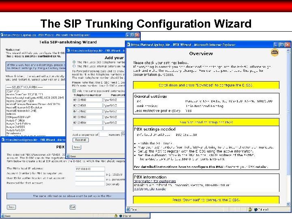Close the Telia SIP-anslutning Wizard window
The height and width of the screenshot is (219, 292).
pos(137,35)
